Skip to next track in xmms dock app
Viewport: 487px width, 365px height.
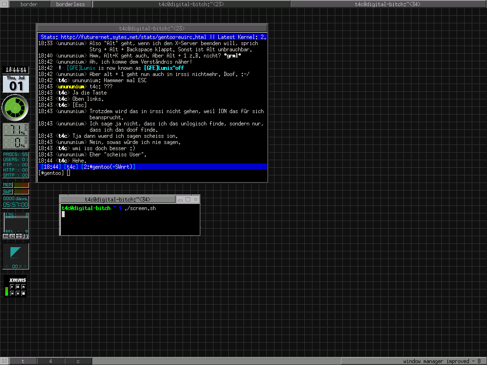(18, 293)
